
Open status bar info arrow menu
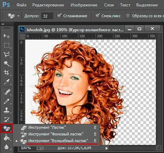tap(107, 148)
